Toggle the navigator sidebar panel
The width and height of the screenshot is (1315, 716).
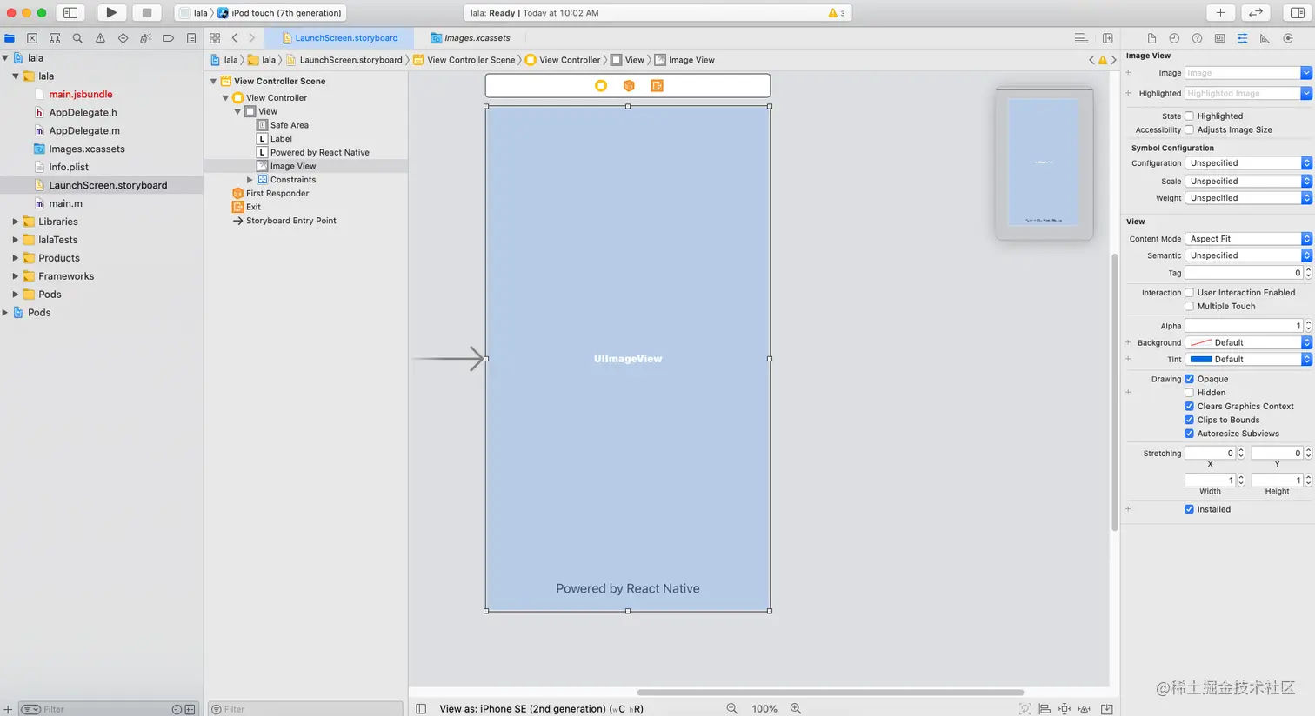pos(70,13)
